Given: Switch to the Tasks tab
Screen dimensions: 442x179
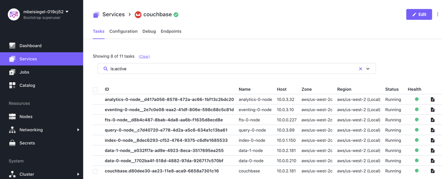Looking at the screenshot, I should click(x=99, y=31).
